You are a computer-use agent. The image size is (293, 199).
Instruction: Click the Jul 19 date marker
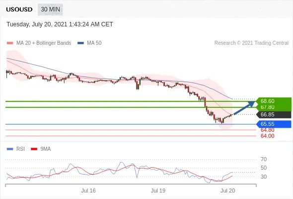click(158, 191)
